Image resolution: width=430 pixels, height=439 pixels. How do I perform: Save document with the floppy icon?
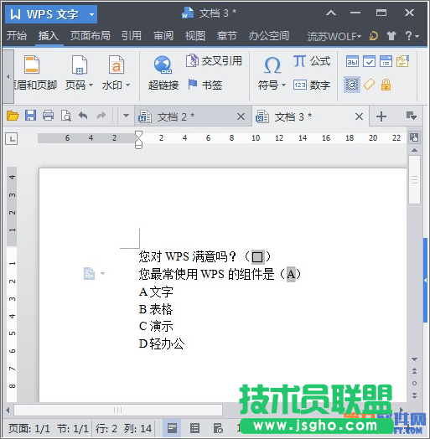tap(30, 116)
